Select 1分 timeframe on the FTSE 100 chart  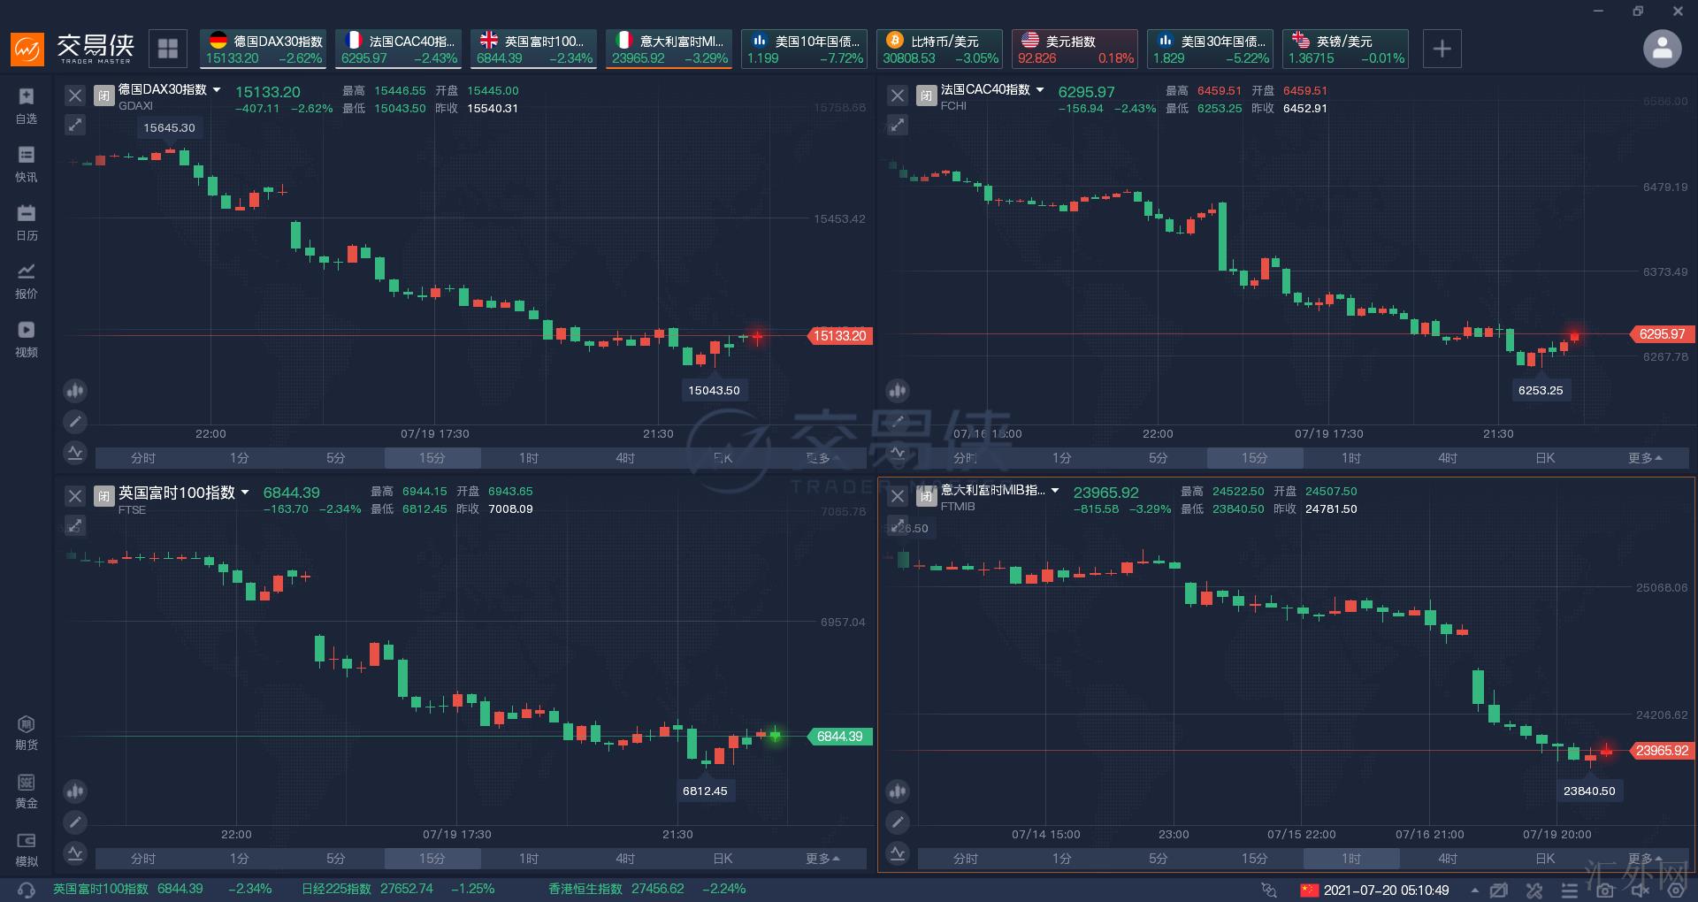pos(240,859)
